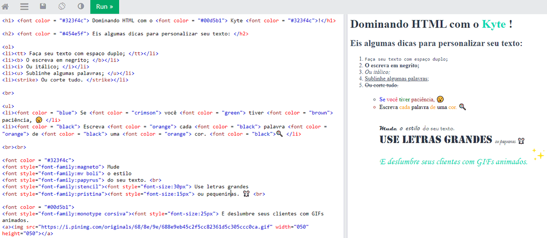Click the butterfly emoji in the preview
This screenshot has height=238, width=547.
point(521,141)
